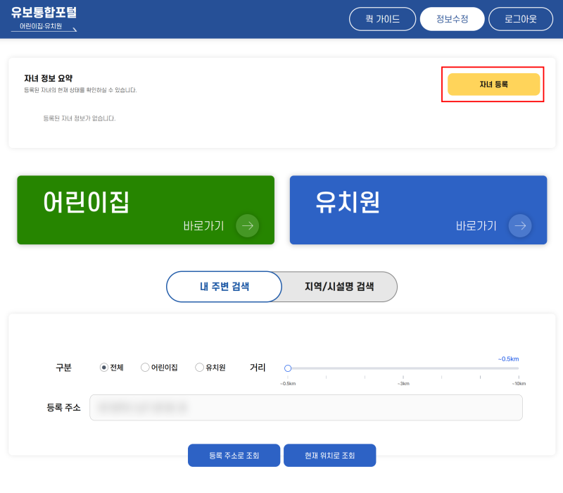
Task: Open the 퀵 가이드 button
Action: (382, 19)
